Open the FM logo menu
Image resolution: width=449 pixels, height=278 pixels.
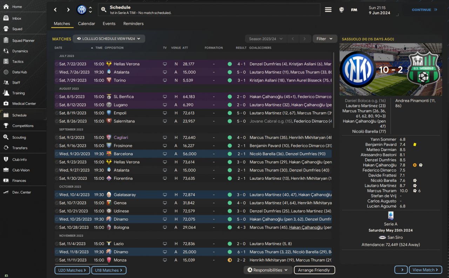(x=354, y=10)
